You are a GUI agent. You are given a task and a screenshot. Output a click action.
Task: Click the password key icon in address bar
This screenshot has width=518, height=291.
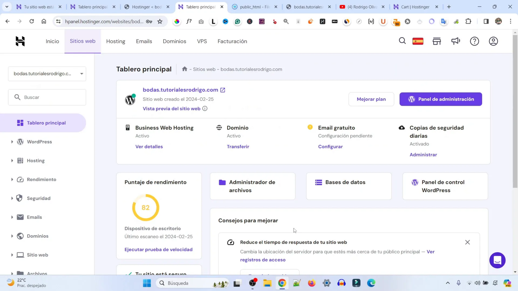pos(149,21)
